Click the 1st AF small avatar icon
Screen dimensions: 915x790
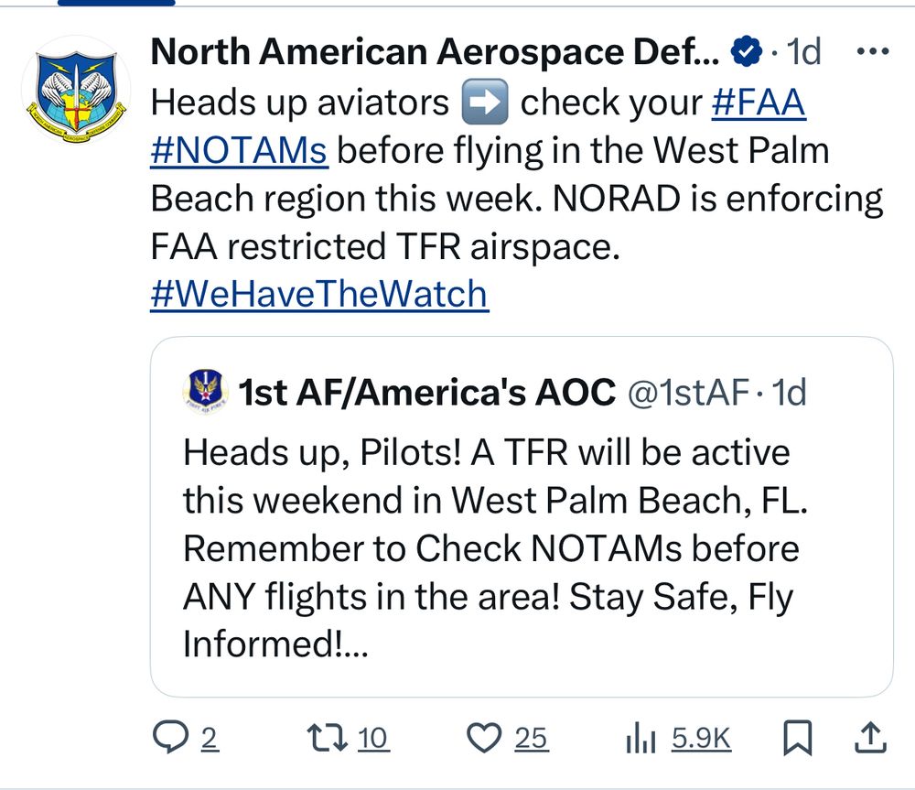[x=202, y=392]
